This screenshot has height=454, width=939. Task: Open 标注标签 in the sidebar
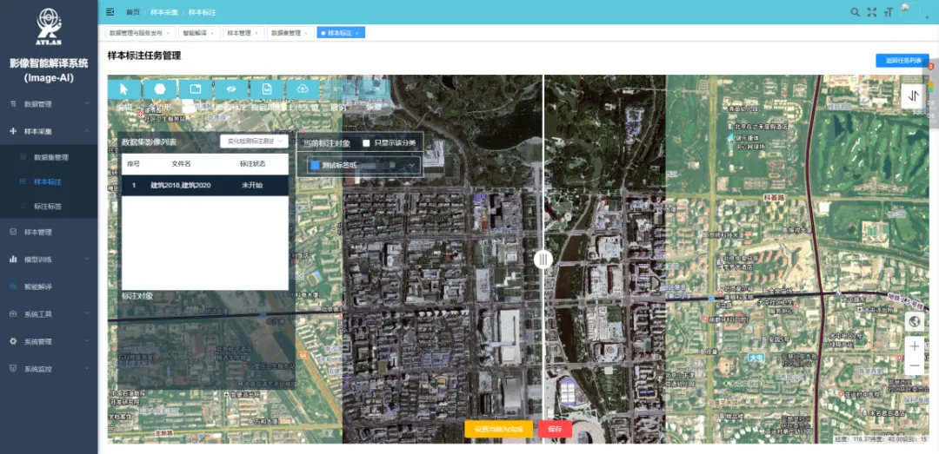48,207
